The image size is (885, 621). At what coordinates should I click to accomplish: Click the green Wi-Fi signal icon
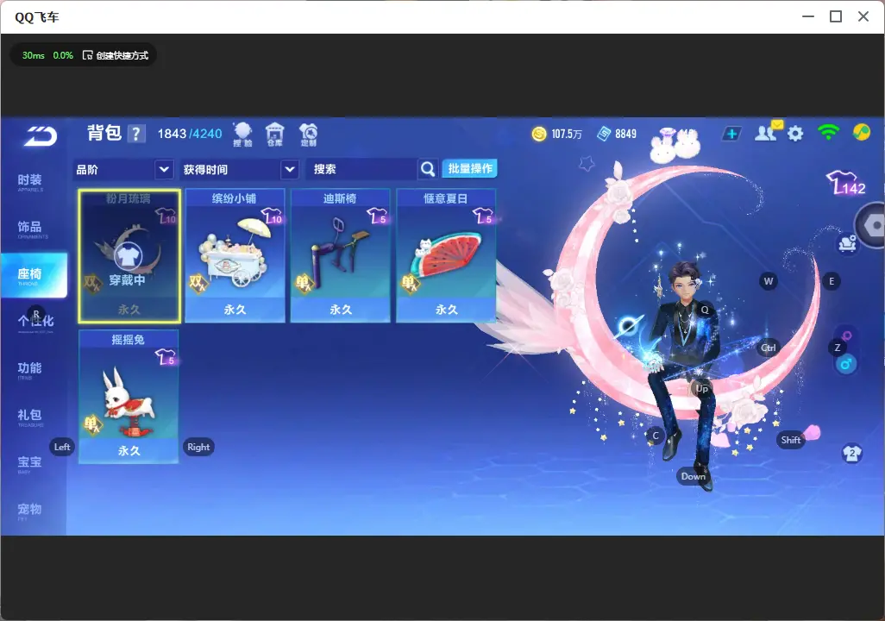click(828, 132)
